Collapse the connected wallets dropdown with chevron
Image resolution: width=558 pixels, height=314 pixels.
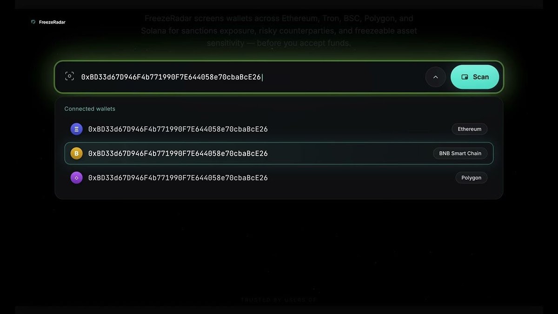pyautogui.click(x=436, y=77)
